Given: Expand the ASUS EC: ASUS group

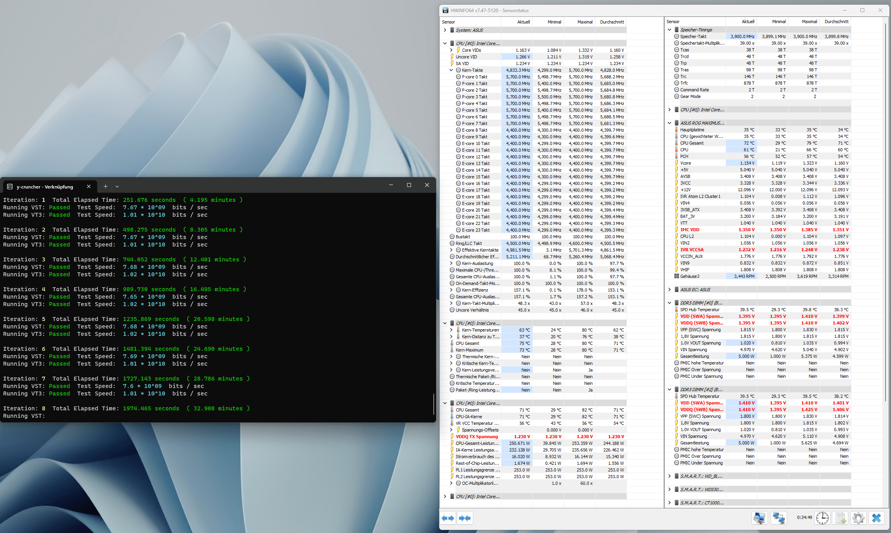Looking at the screenshot, I should [x=669, y=290].
